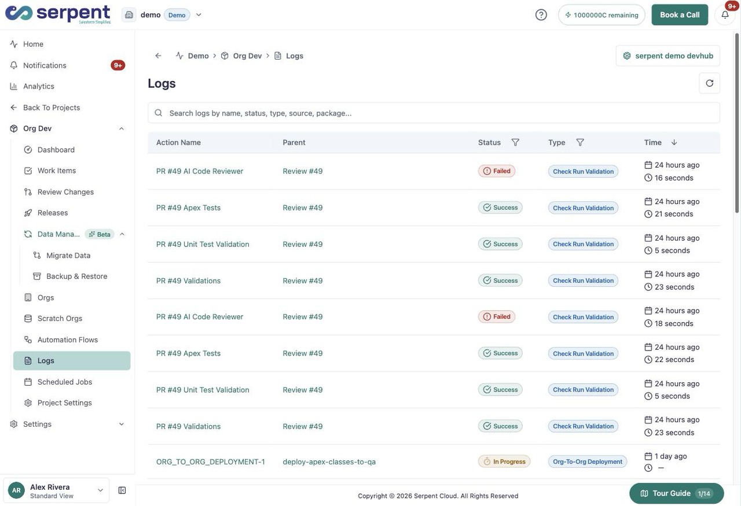The width and height of the screenshot is (741, 506).
Task: Open deploy-apex-classes-to-qa parent link
Action: click(x=329, y=462)
